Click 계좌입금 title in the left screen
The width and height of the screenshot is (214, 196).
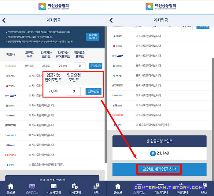click(53, 20)
